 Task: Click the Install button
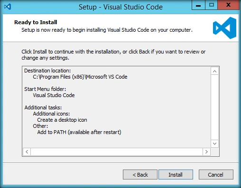click(x=176, y=175)
